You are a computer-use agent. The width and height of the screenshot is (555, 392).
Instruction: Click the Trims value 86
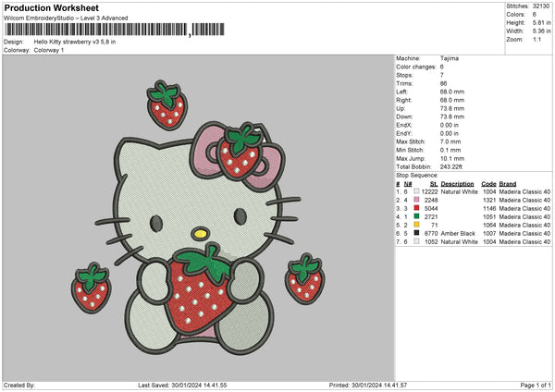click(443, 83)
